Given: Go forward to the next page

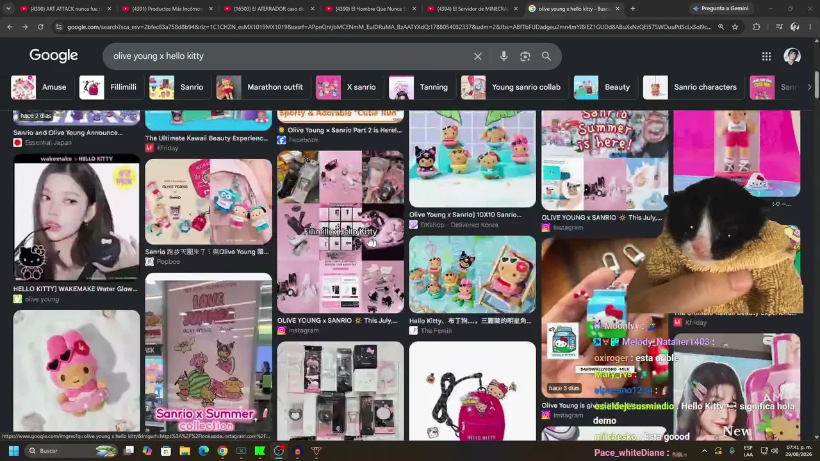Looking at the screenshot, I should 25,27.
